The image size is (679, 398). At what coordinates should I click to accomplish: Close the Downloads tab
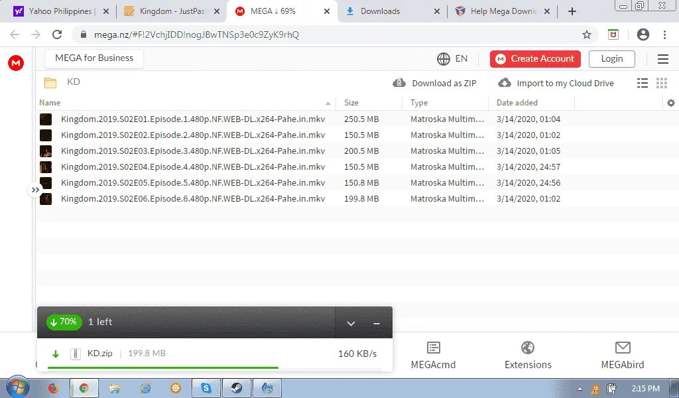(437, 11)
